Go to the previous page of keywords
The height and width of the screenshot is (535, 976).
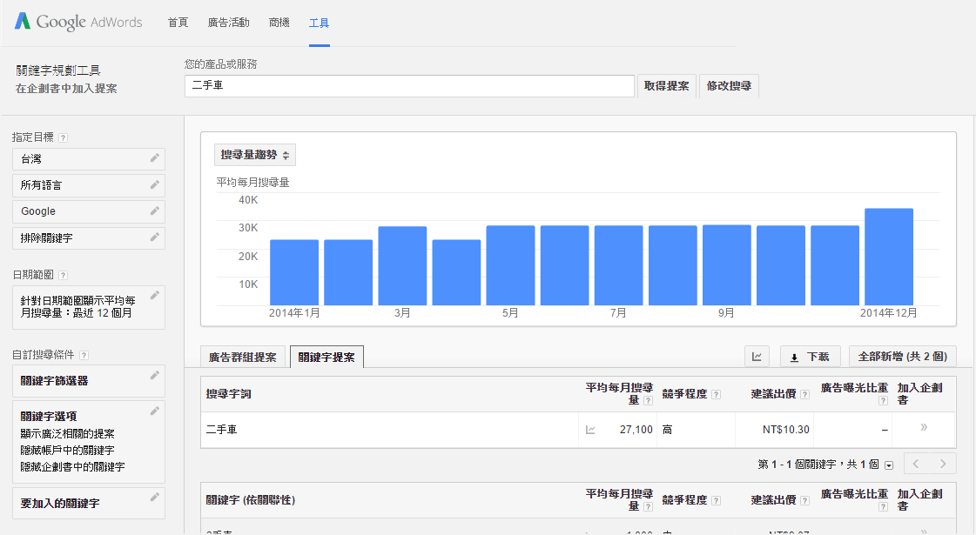[x=916, y=464]
